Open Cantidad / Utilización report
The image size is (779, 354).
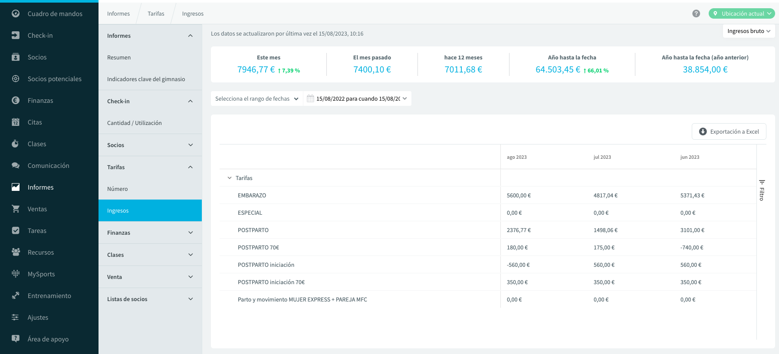tap(150, 123)
